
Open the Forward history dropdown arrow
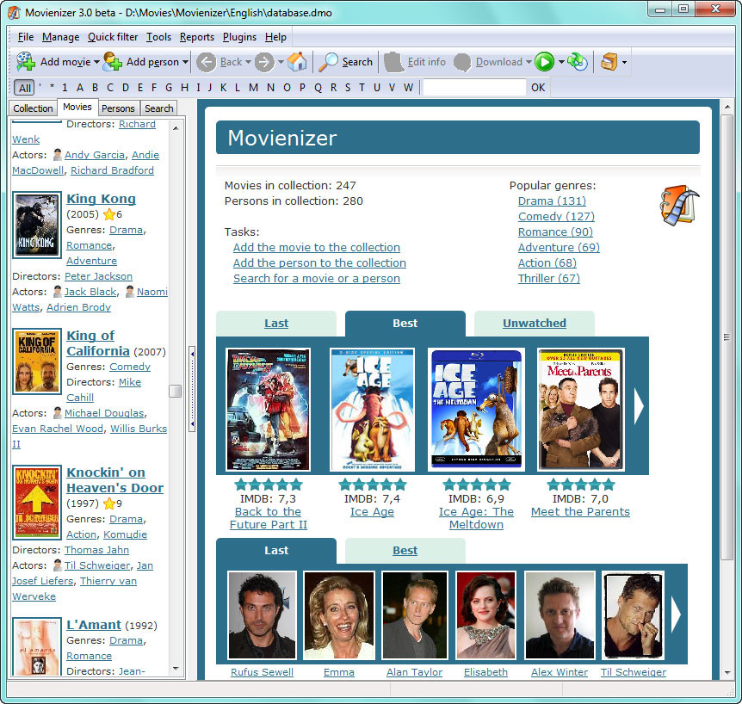(281, 62)
